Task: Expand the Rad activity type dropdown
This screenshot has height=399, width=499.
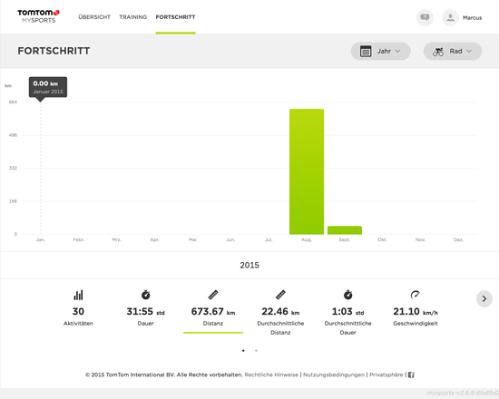Action: tap(453, 51)
